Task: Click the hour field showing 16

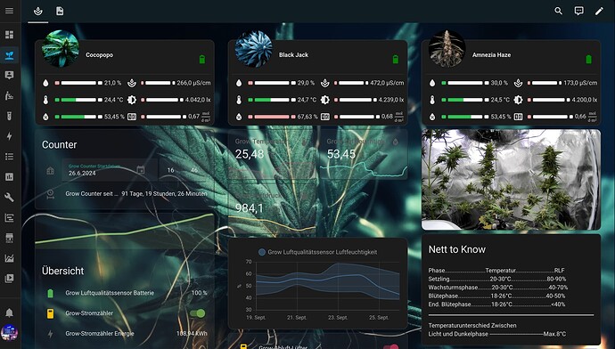Action: point(170,170)
